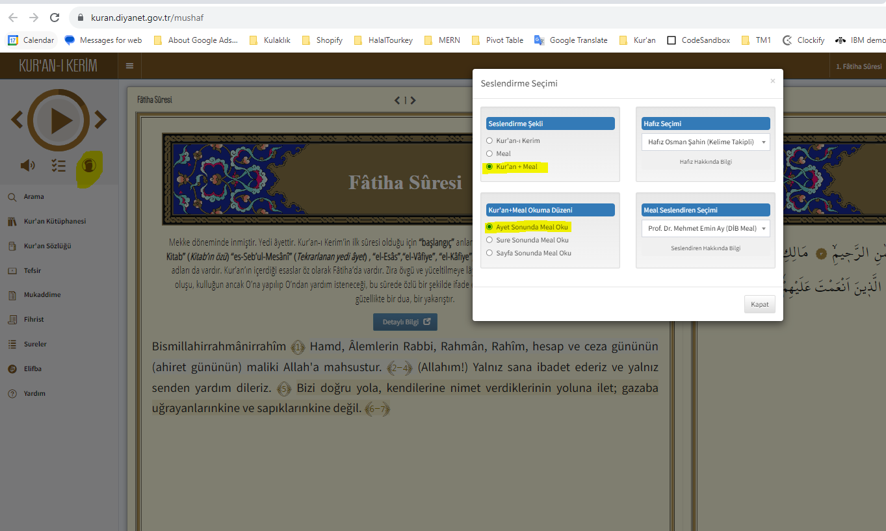Click the Sureler list icon
This screenshot has height=531, width=886.
(x=12, y=344)
